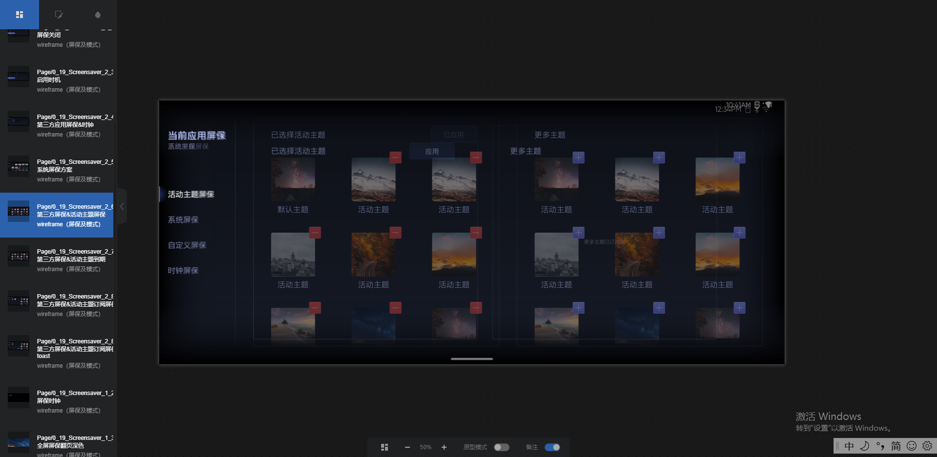Open the IME emoji smiley icon
The image size is (937, 457).
click(912, 446)
